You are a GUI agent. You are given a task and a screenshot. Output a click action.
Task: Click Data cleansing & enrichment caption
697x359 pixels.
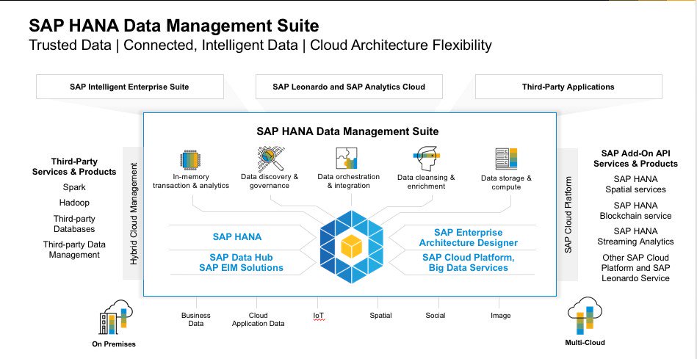tap(426, 182)
